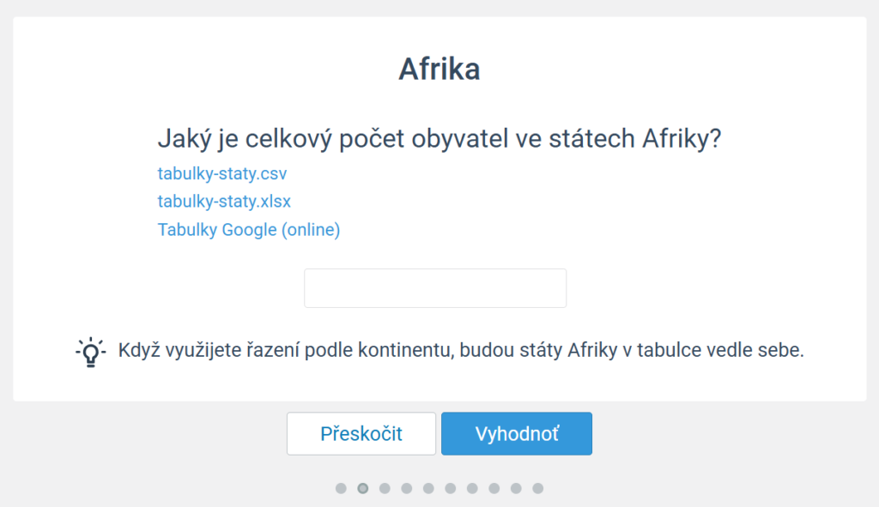879x507 pixels.
Task: Go to the first progress dot
Action: [341, 488]
